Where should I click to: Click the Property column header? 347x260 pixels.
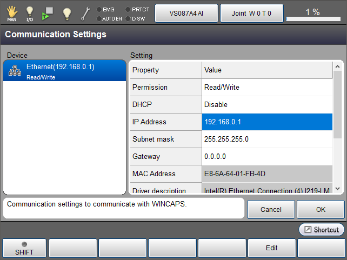[x=166, y=70]
